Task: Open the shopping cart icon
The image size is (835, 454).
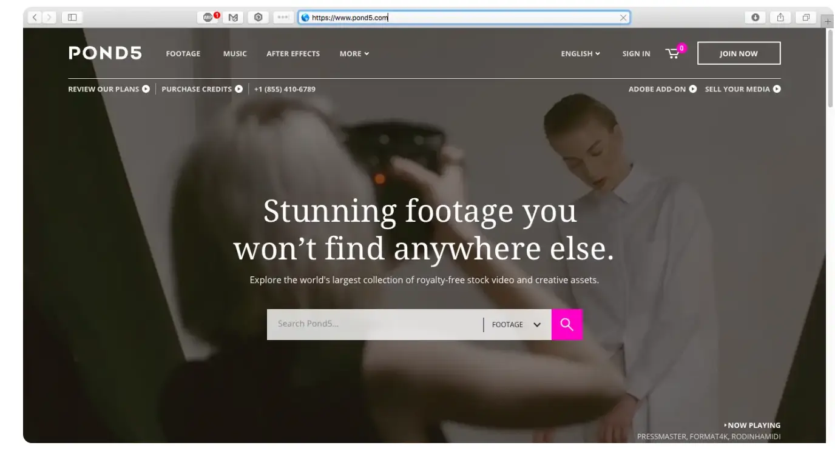Action: coord(673,53)
